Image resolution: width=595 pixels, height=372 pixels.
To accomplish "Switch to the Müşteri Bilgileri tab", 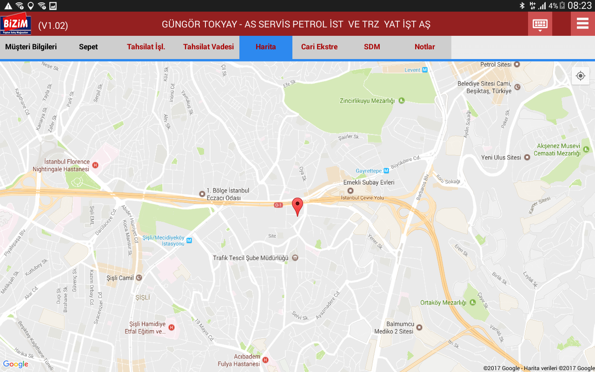I will coord(31,47).
